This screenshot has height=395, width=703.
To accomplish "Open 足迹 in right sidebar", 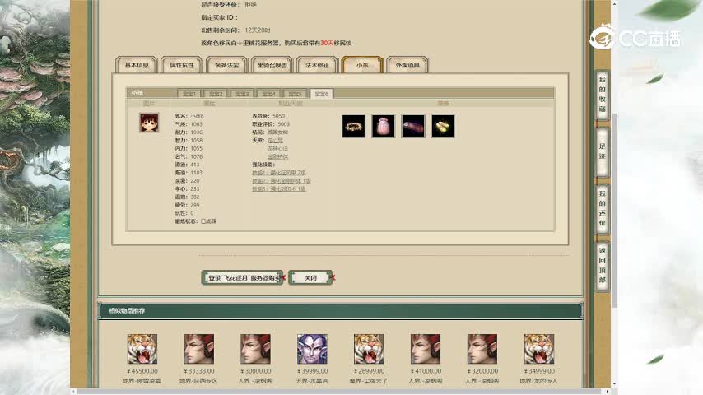I will [602, 151].
